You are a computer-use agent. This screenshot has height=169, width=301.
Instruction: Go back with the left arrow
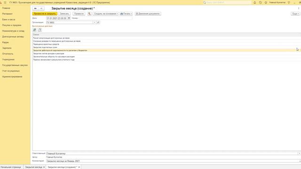click(x=36, y=8)
